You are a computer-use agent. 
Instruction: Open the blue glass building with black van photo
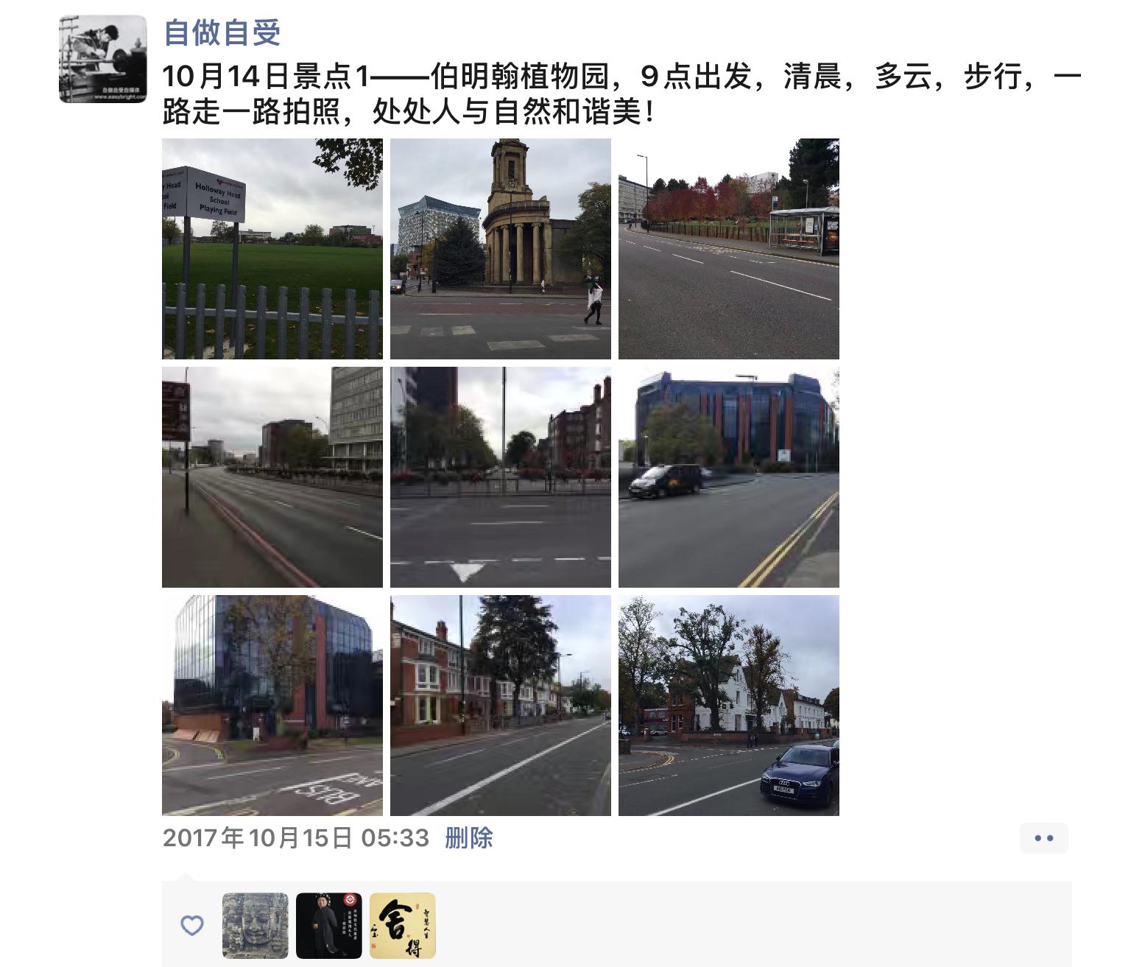pyautogui.click(x=729, y=477)
